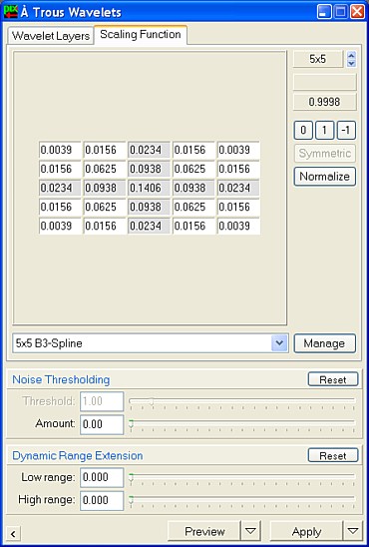Click the Symmetric button
This screenshot has height=547, width=369.
325,153
